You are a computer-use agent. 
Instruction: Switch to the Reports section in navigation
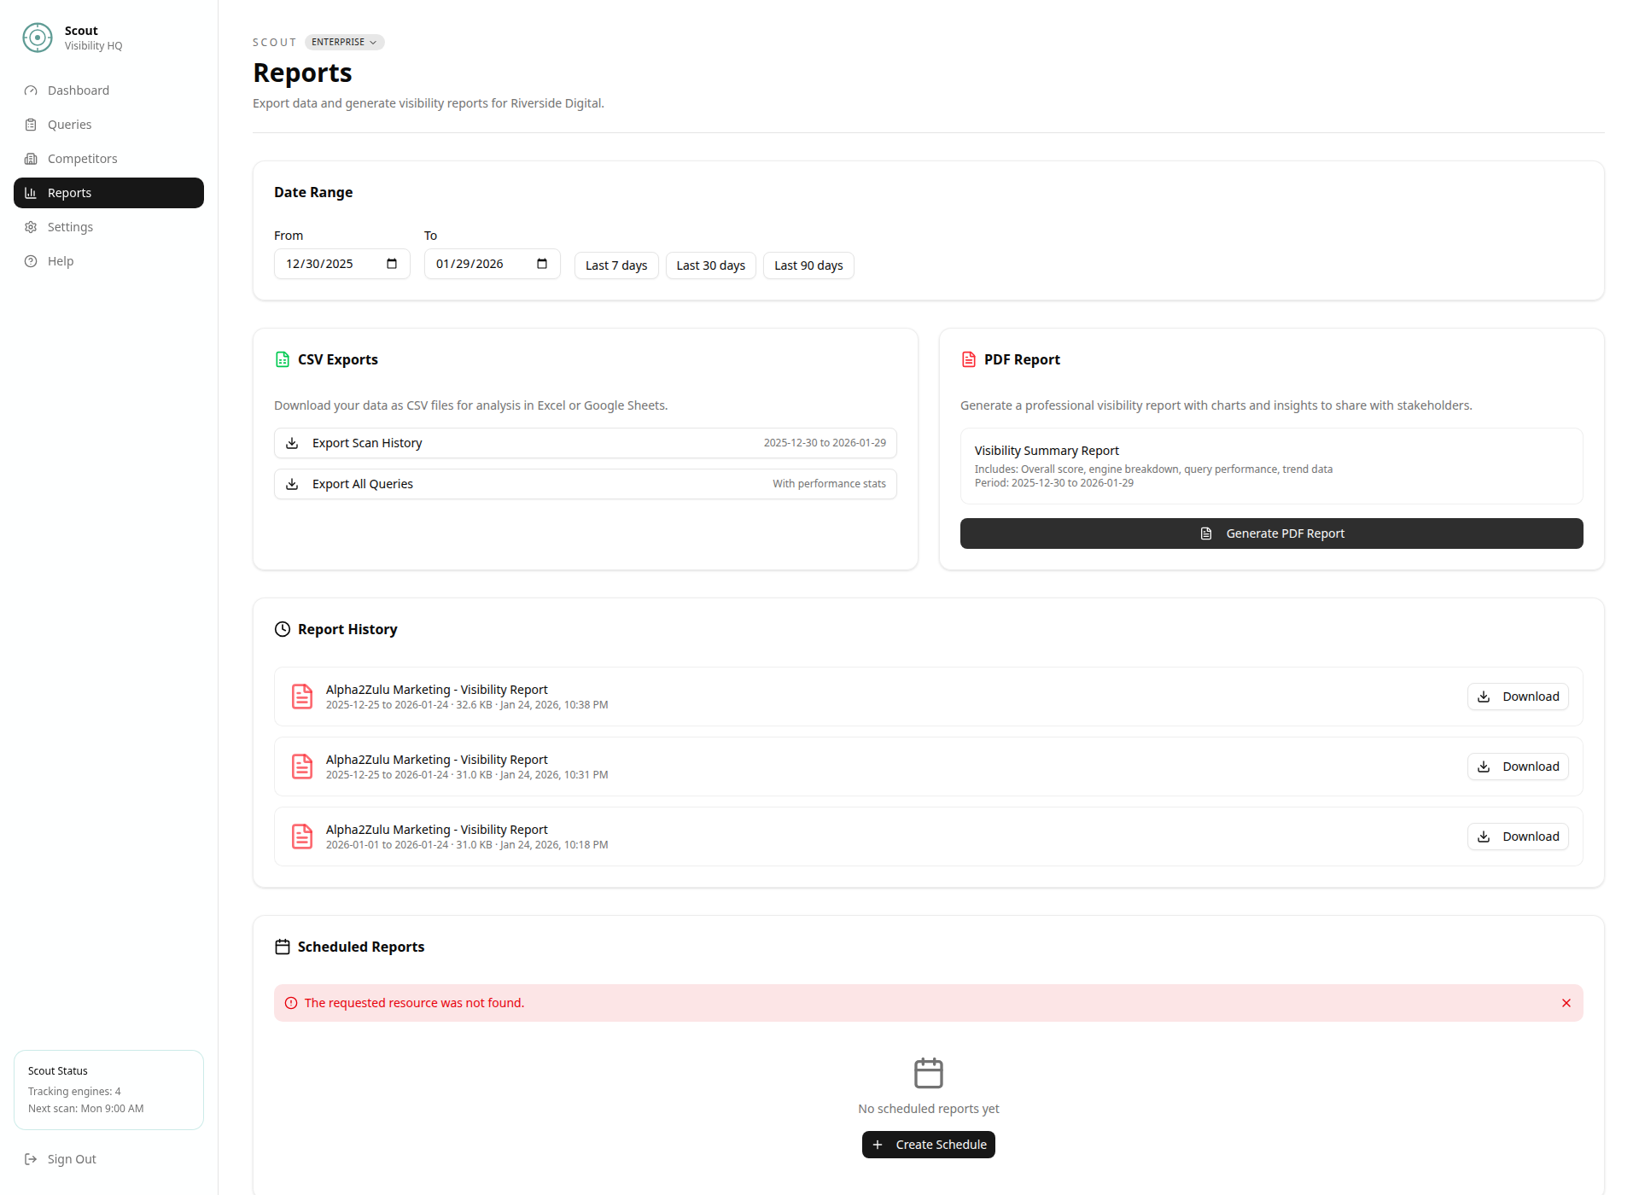click(70, 192)
